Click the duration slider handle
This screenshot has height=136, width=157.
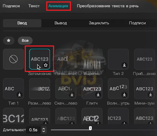[90, 128]
